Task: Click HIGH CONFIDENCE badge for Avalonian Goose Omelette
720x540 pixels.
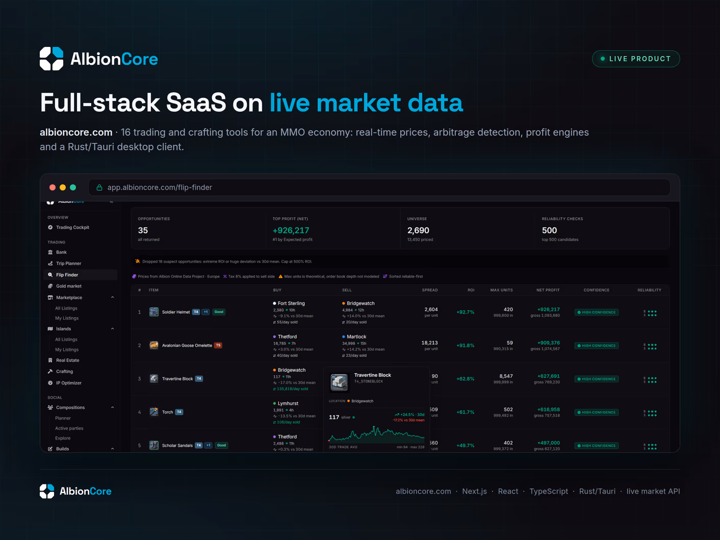Action: [597, 346]
